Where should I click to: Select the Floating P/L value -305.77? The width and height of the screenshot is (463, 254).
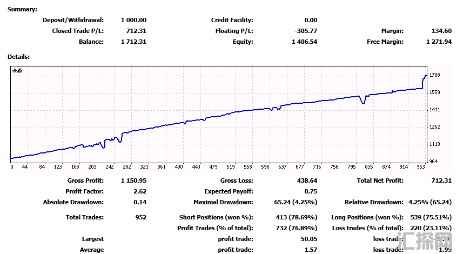coord(306,31)
